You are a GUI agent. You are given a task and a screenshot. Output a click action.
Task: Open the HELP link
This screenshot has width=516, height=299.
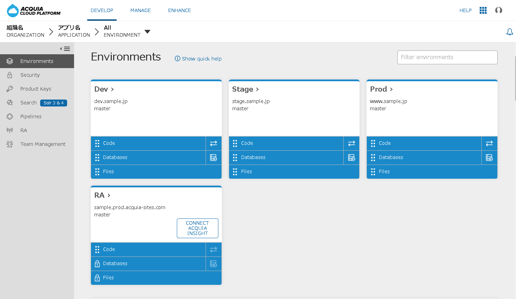[465, 10]
